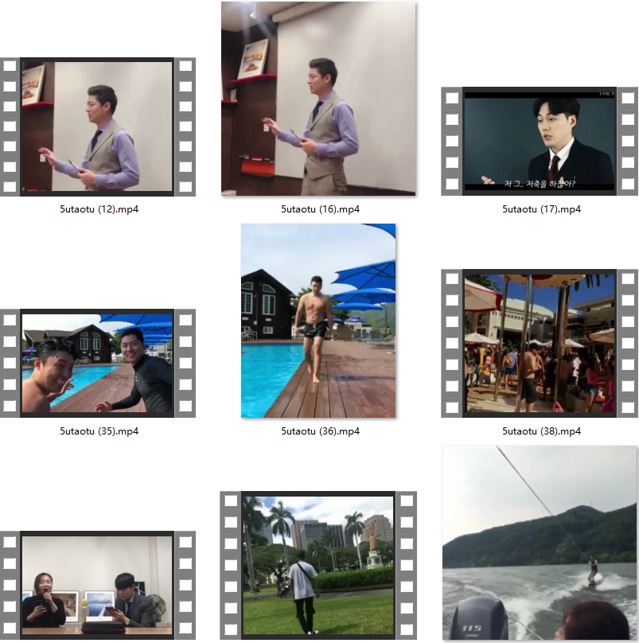The image size is (639, 643).
Task: Click left filmstrip edge of 5utaotu (35).mp4
Action: 10,363
